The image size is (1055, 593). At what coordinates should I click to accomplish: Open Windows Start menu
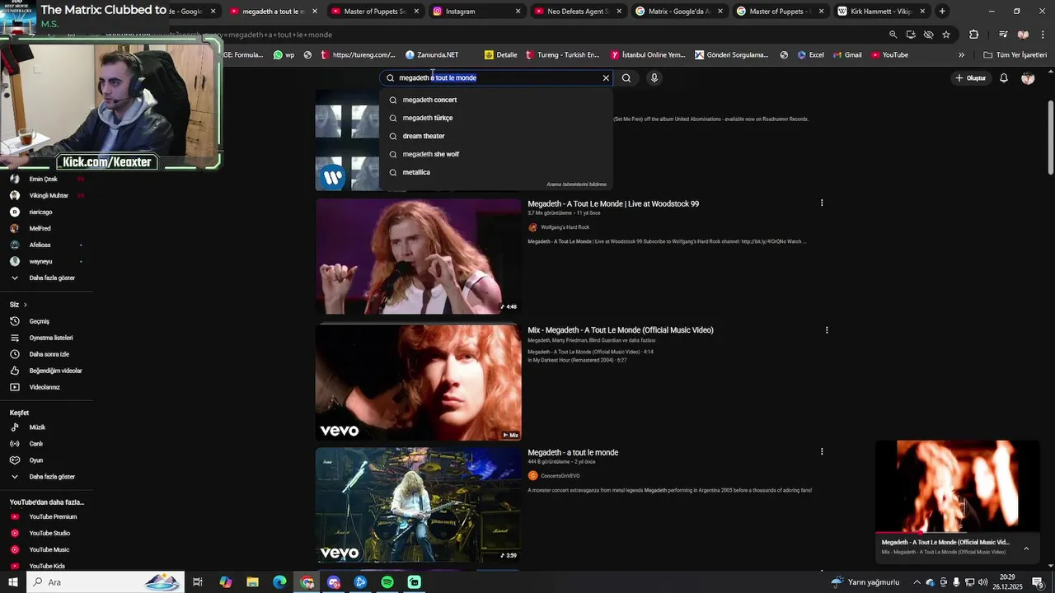click(x=12, y=582)
